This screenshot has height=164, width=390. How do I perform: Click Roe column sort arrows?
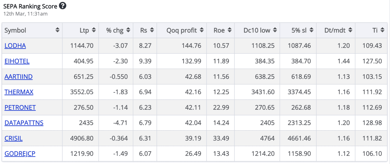click(230, 30)
